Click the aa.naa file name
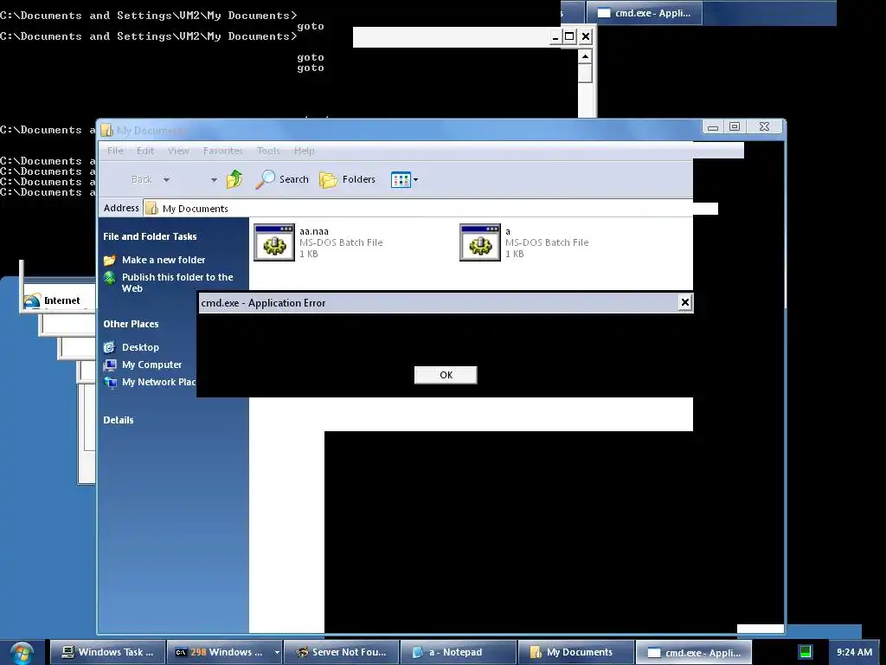Viewport: 886px width, 665px height. click(x=313, y=231)
